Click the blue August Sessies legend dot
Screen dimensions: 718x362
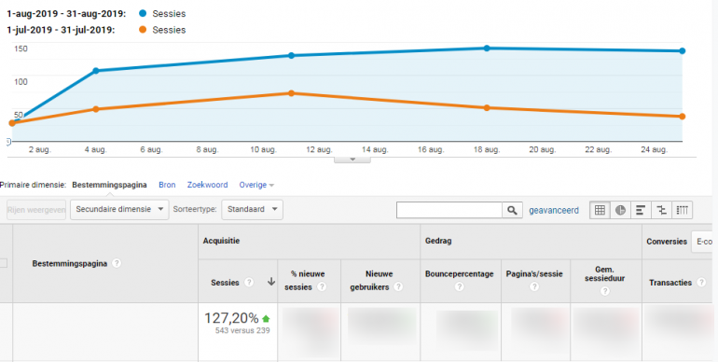coord(143,13)
